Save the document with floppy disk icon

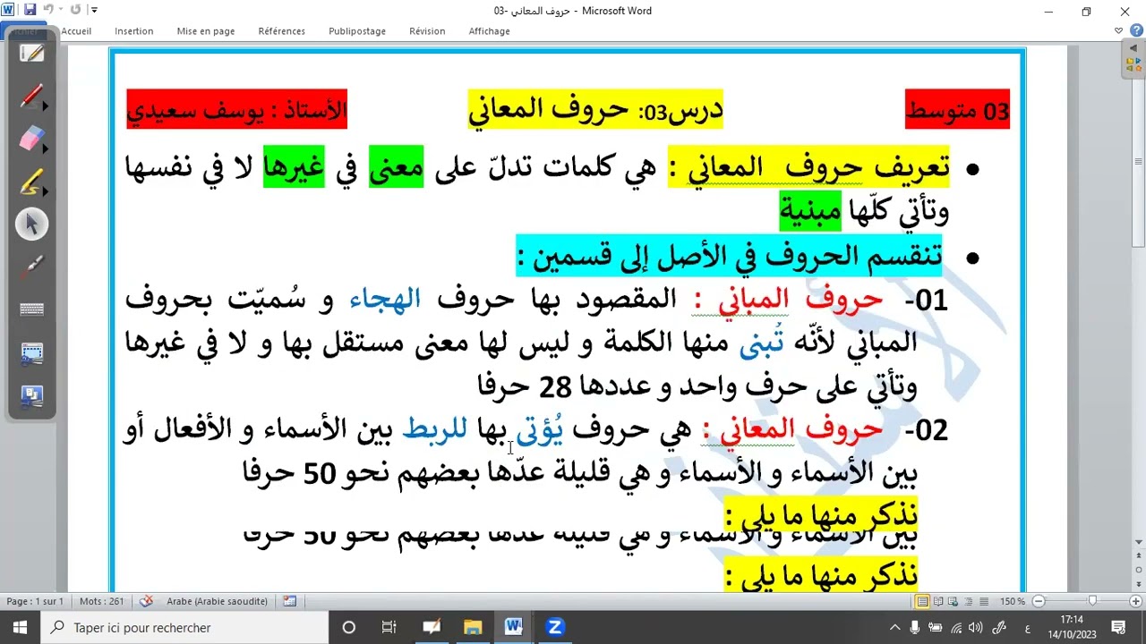point(30,11)
